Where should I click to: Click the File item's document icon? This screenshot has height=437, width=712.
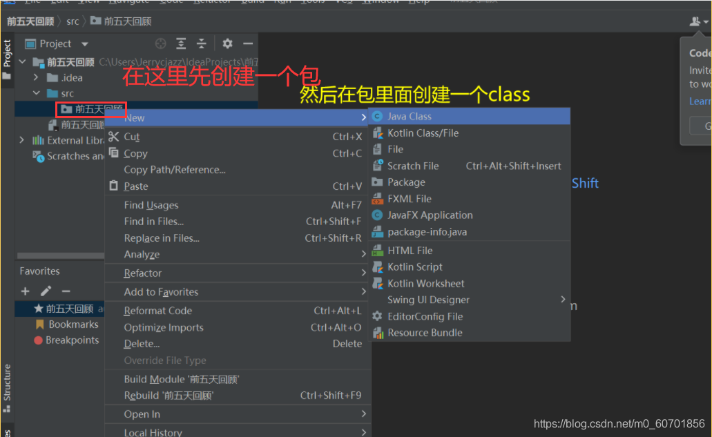(x=377, y=149)
